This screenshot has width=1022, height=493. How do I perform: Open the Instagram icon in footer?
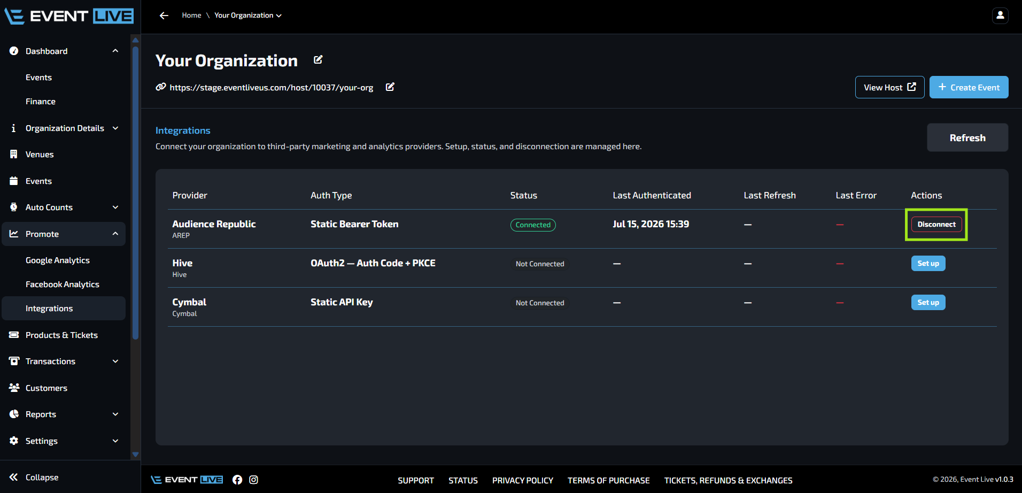254,480
